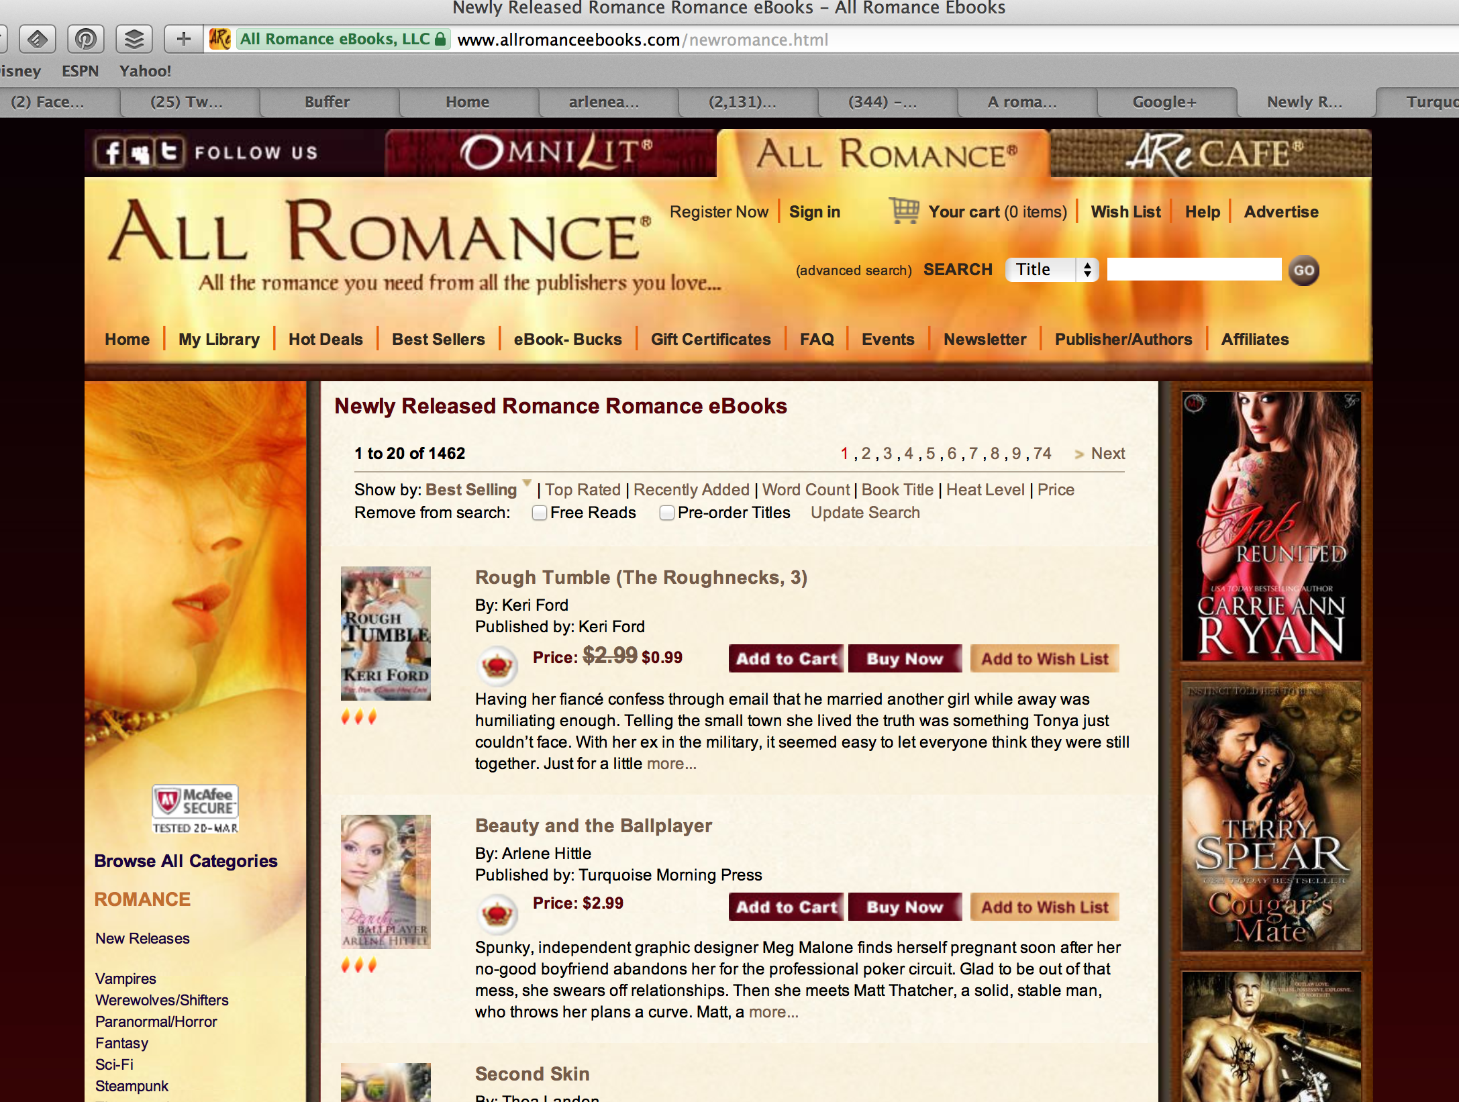
Task: Click Add to Wish List for Rough Tumble
Action: click(1044, 658)
